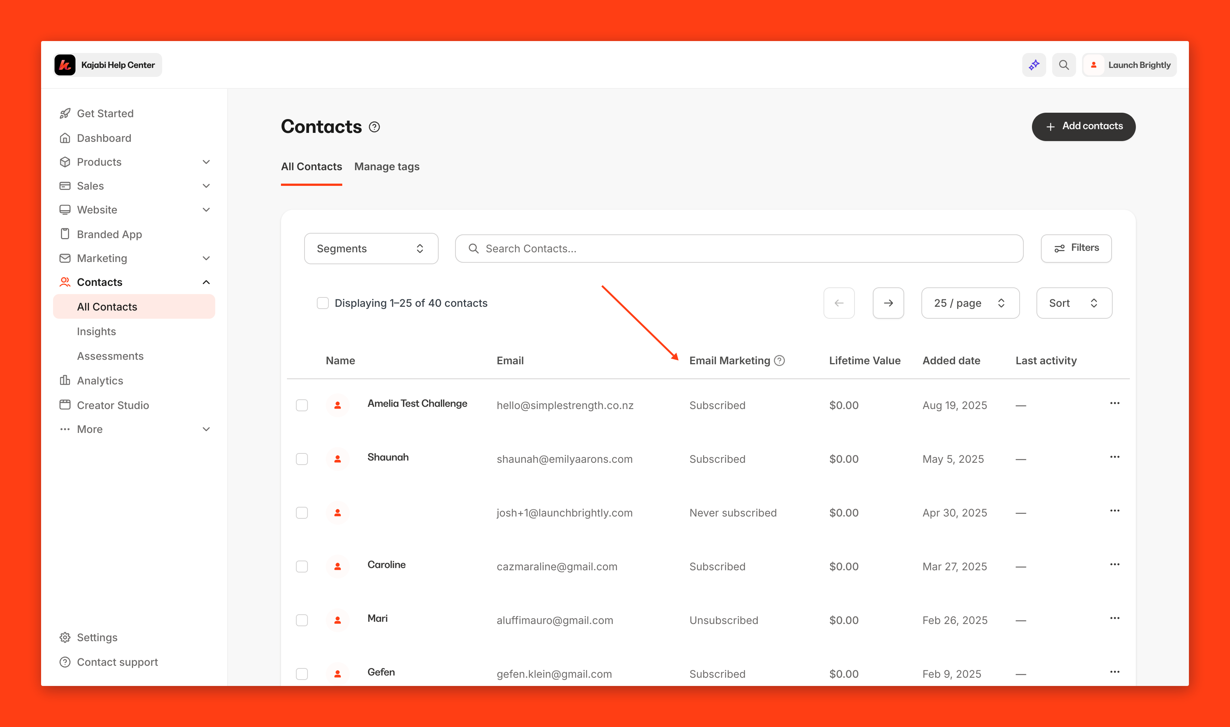Go to next page arrow
Image resolution: width=1230 pixels, height=727 pixels.
pyautogui.click(x=888, y=303)
